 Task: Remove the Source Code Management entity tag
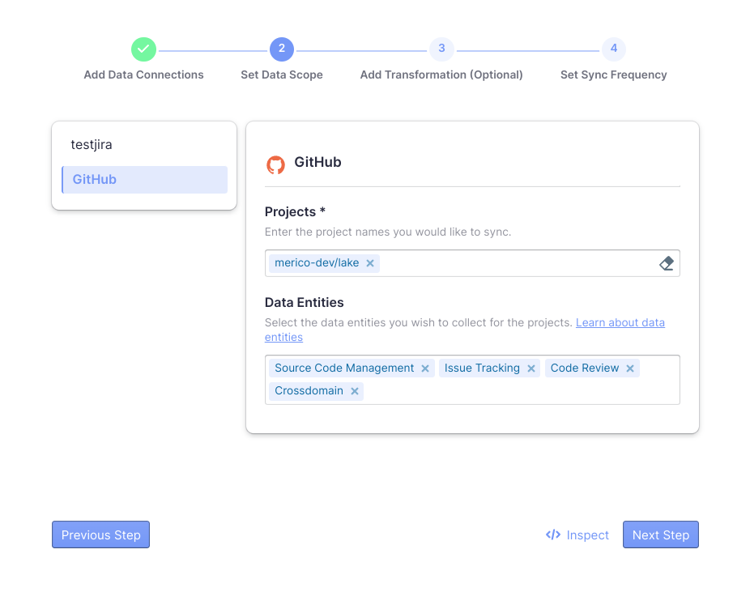tap(424, 368)
